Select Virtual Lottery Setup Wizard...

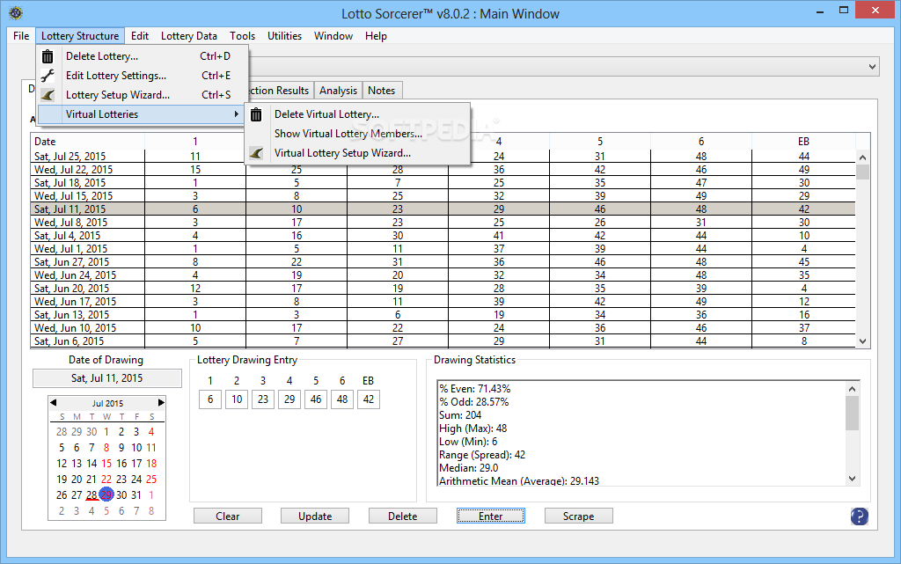coord(357,153)
